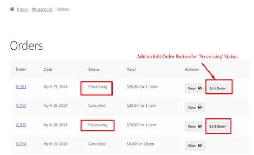Click the eye icon for order #1378
Screen dimensions: 254x155
click(200, 145)
